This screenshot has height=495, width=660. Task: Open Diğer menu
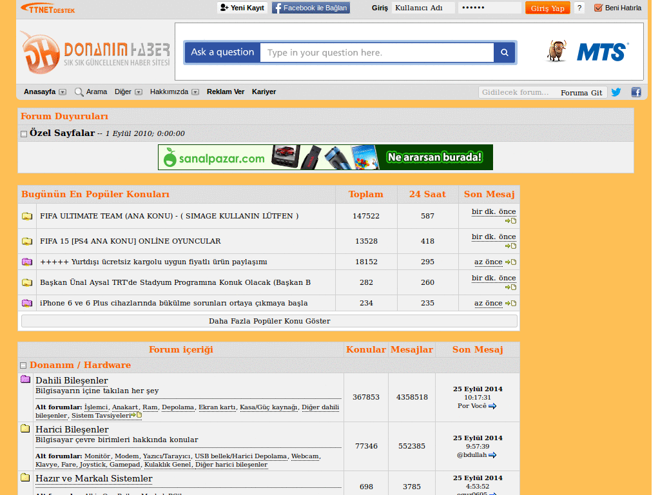pyautogui.click(x=123, y=92)
